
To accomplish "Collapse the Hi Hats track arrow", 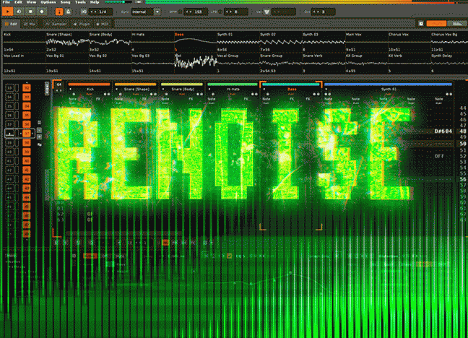I will (209, 90).
